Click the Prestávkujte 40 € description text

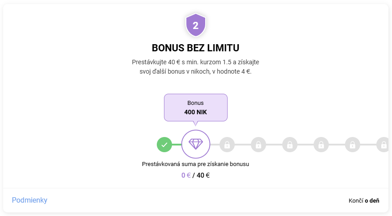pyautogui.click(x=195, y=67)
